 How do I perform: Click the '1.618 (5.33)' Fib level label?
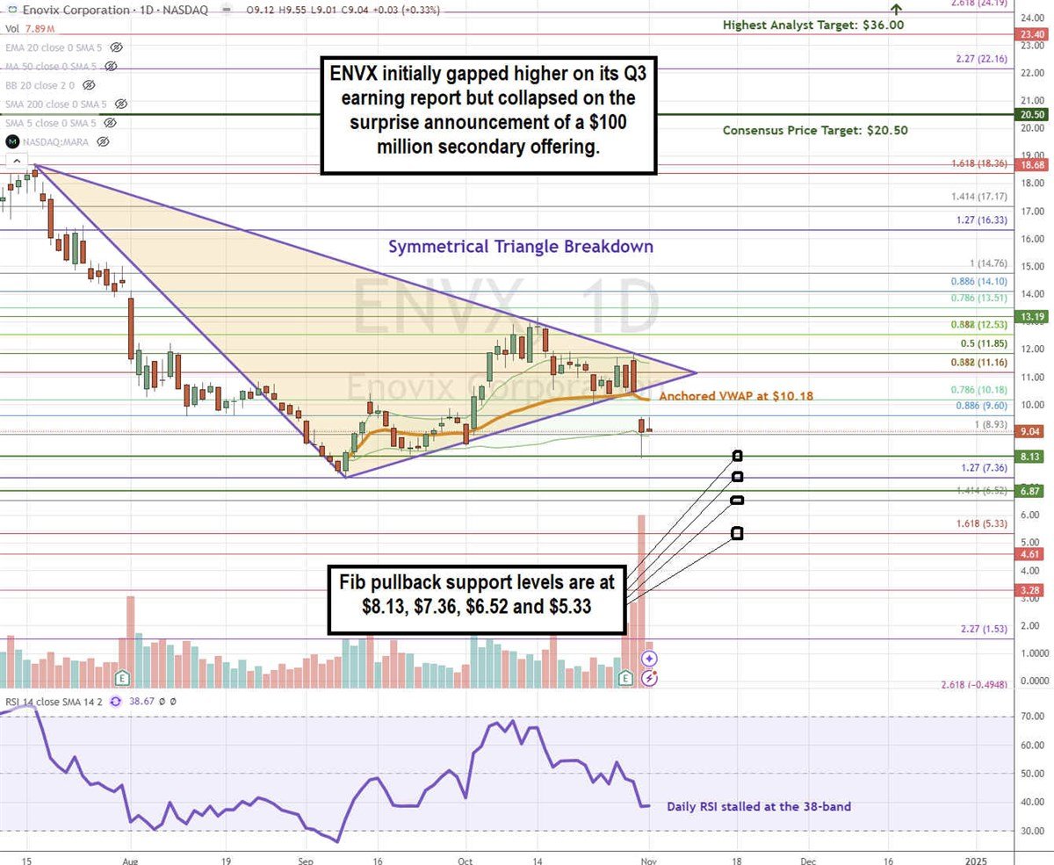coord(980,523)
